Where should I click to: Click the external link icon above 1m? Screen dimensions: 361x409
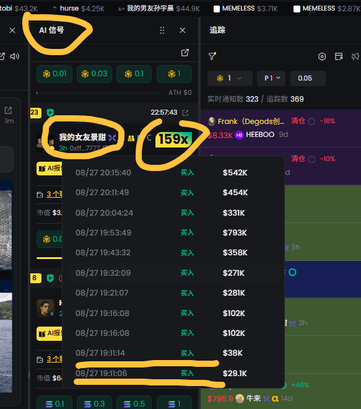pyautogui.click(x=8, y=110)
